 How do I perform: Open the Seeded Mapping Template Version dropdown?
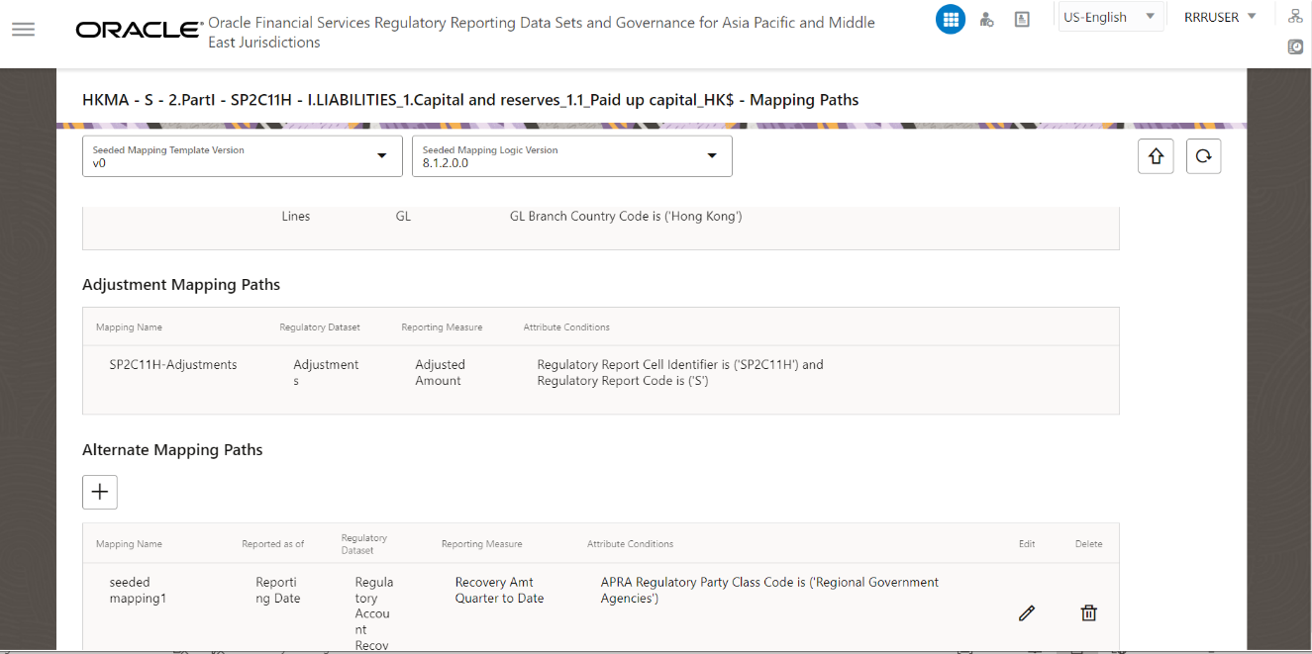pyautogui.click(x=382, y=155)
